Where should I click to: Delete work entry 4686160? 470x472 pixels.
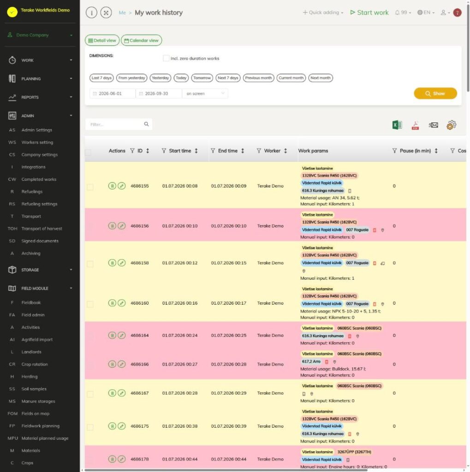pos(112,303)
